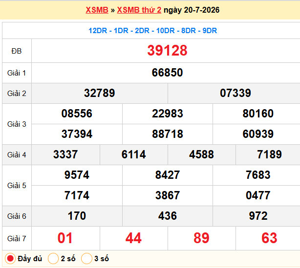The height and width of the screenshot is (268, 300).
Task: Click the Giải 3 number 88718
Action: pyautogui.click(x=168, y=134)
